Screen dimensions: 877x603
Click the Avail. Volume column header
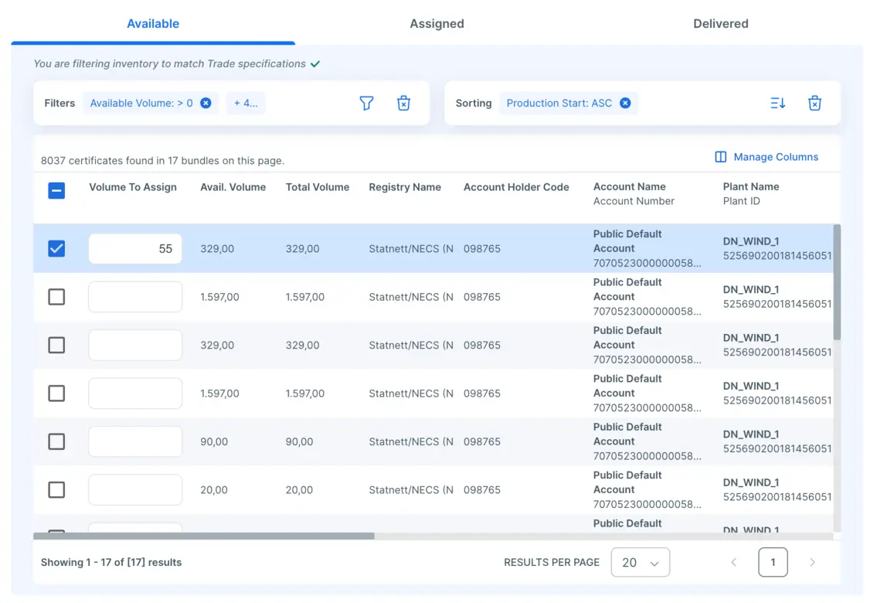(233, 187)
